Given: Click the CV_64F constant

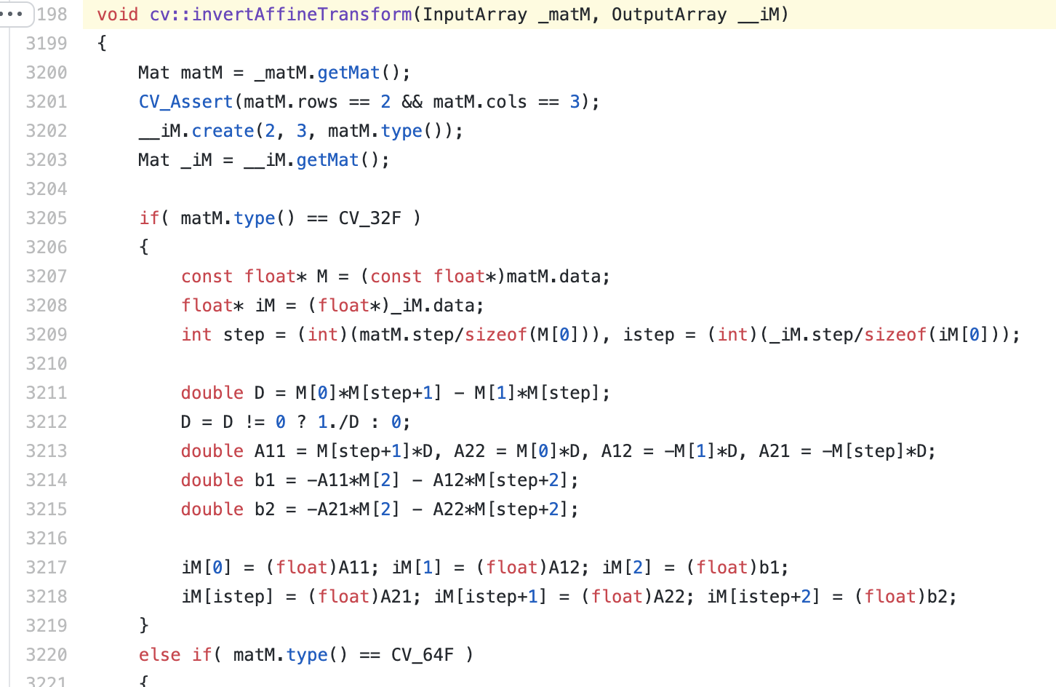Looking at the screenshot, I should pos(423,654).
